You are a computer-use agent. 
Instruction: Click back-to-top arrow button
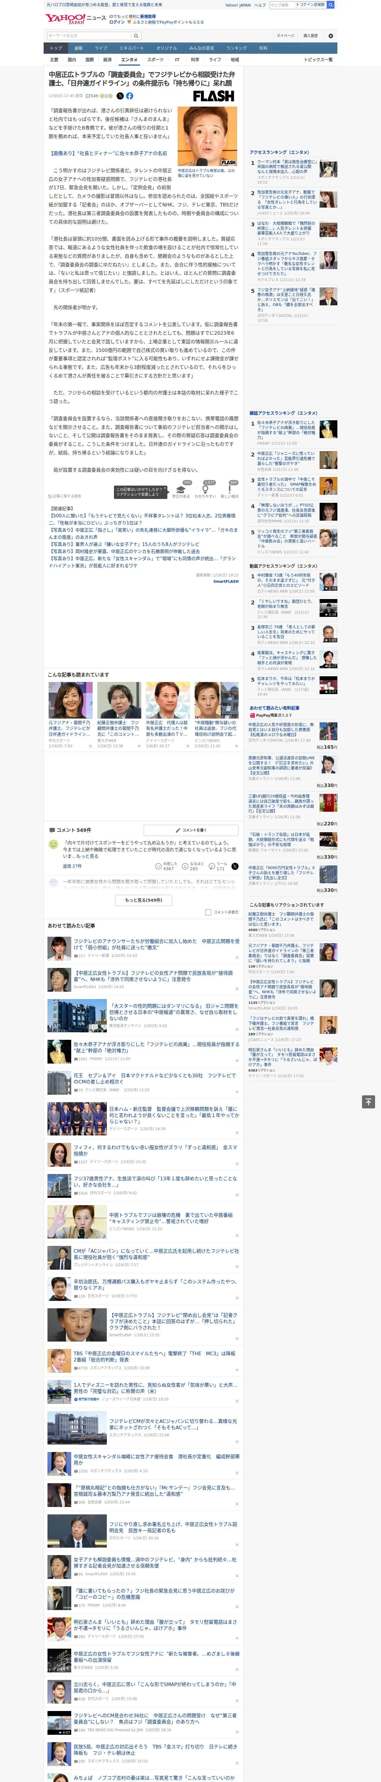click(369, 1102)
